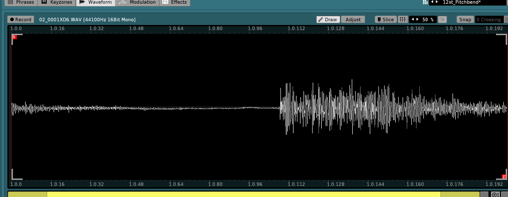
Task: Increase the 50 % value with right arrow
Action: click(417, 19)
